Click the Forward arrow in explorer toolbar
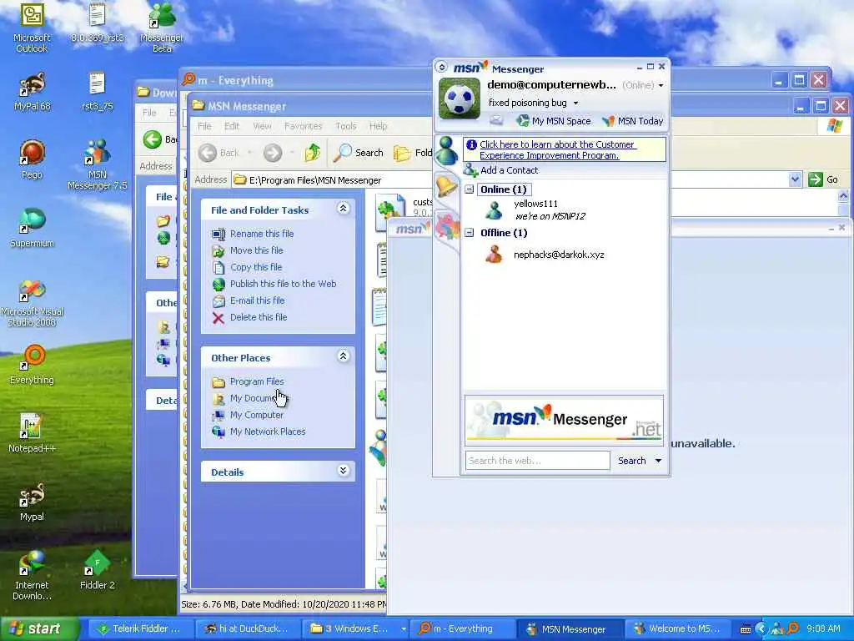 coord(273,153)
